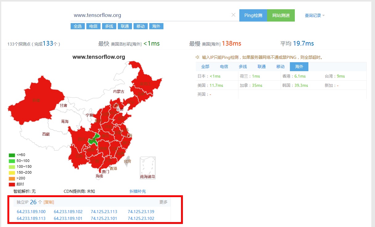Click the green <=50 legend swatch
Image resolution: width=375 pixels, height=227 pixels.
12,155
